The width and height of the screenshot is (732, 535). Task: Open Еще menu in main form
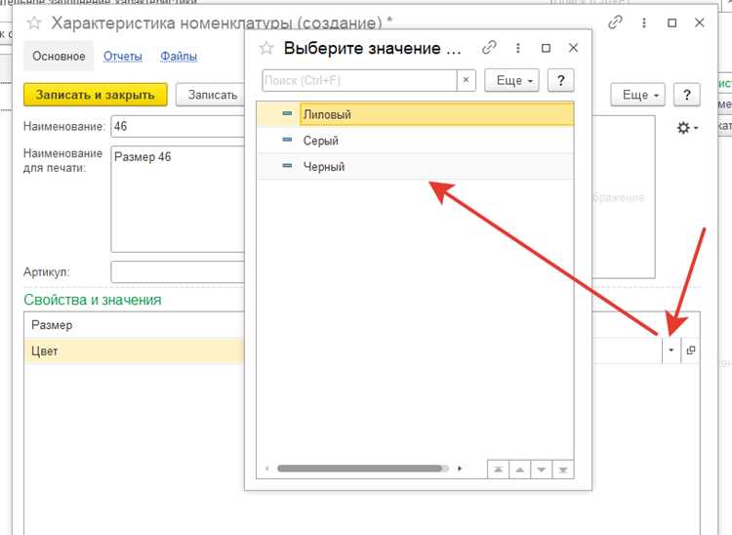coord(637,95)
